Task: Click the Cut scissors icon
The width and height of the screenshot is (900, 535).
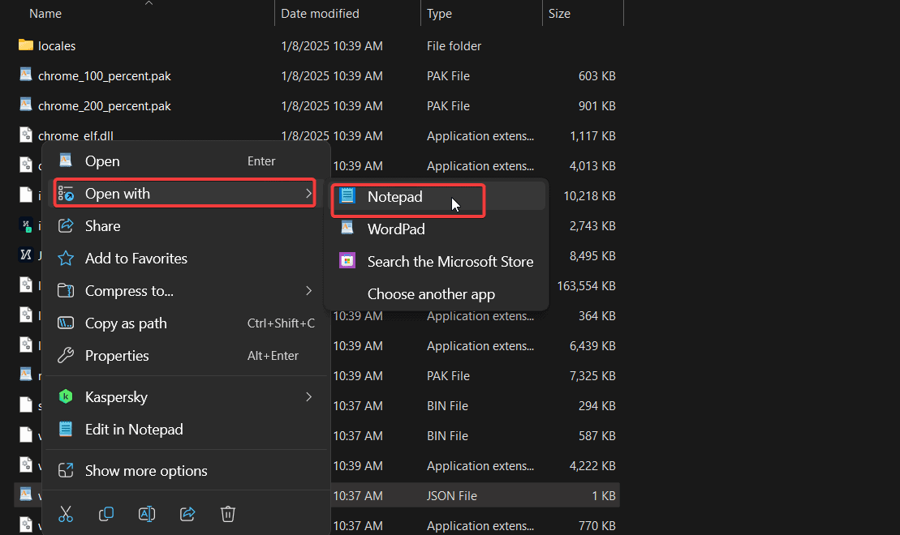Action: pos(66,515)
